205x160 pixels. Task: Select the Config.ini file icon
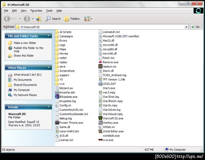coord(57,105)
